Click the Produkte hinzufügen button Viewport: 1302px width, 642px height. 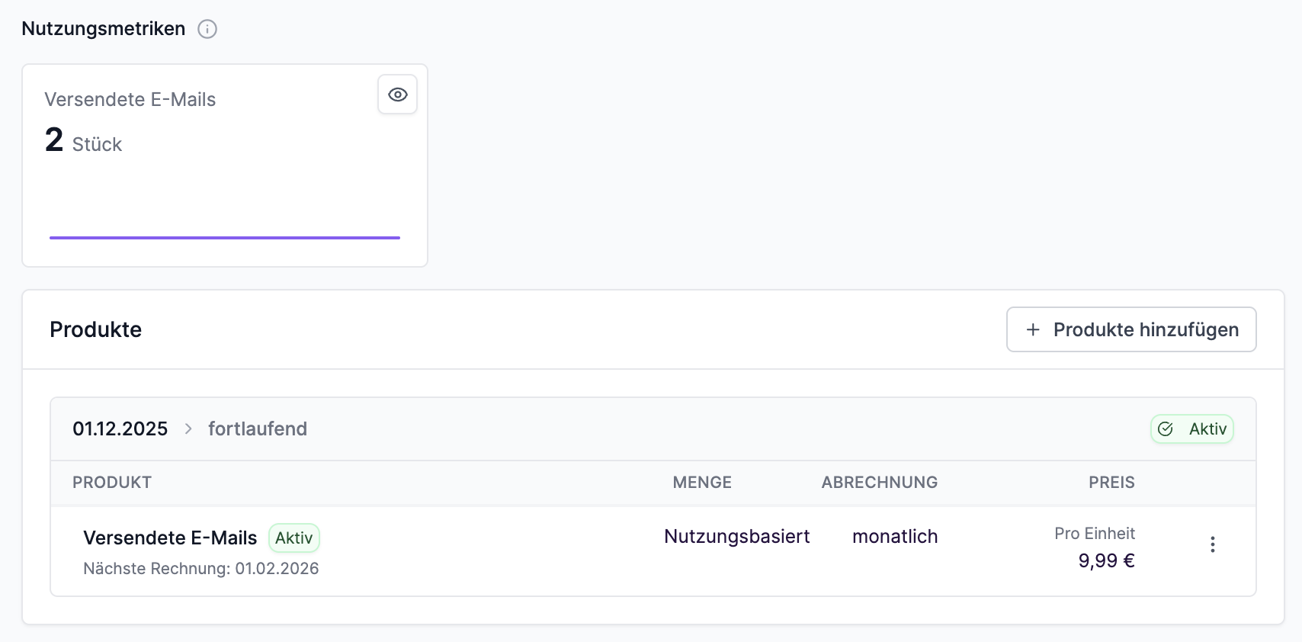coord(1131,329)
